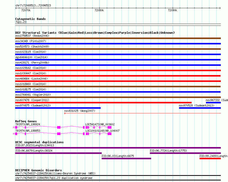Click the blue bar under nsv970875
Viewport: 228px width, 182px height.
coord(58,108)
